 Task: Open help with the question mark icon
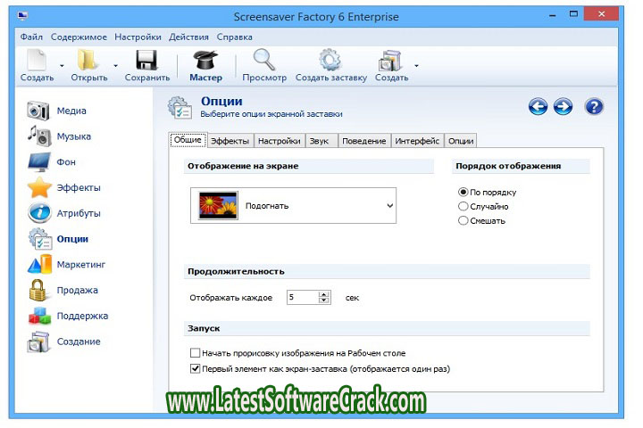[x=594, y=107]
